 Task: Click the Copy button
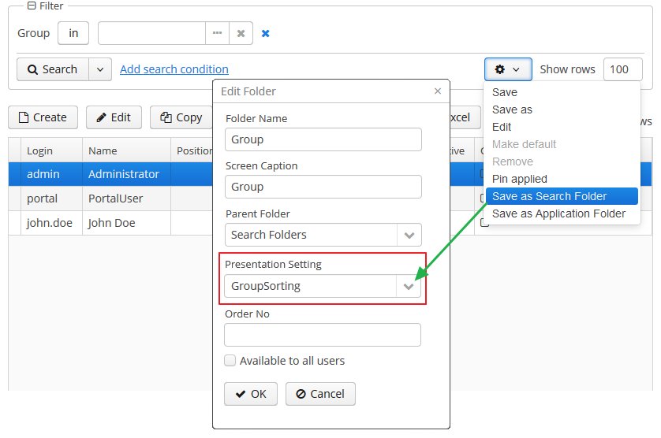[181, 117]
